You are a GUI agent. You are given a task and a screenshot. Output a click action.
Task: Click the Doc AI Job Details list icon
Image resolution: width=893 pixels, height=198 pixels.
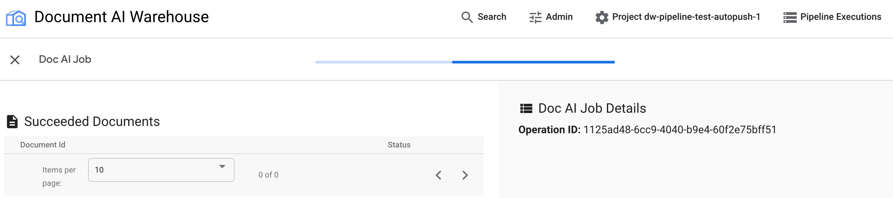[526, 109]
